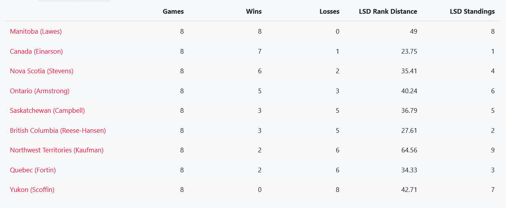
Task: Click the Games column header
Action: (x=173, y=11)
